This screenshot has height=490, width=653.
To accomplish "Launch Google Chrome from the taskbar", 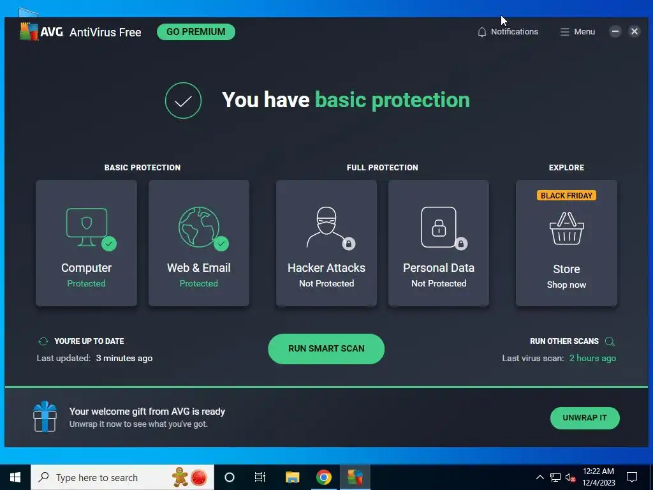I will coord(323,477).
